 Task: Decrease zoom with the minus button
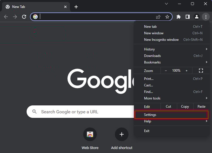pyautogui.click(x=166, y=71)
